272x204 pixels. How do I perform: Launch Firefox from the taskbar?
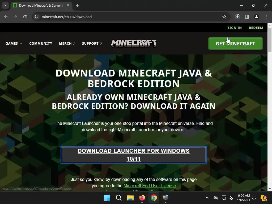142,198
